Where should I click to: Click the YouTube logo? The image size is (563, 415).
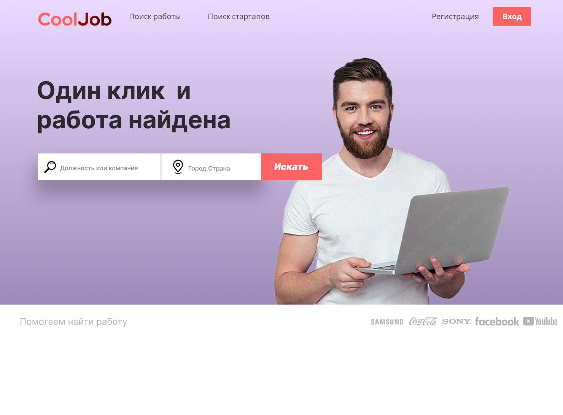click(540, 321)
